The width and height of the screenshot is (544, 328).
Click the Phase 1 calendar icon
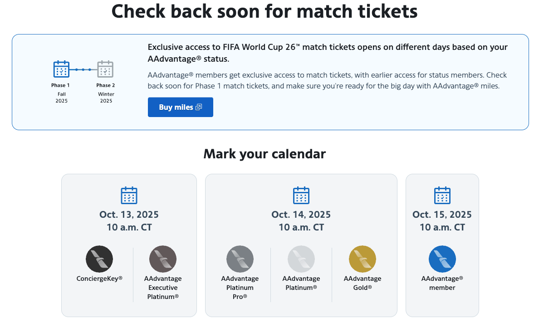pyautogui.click(x=61, y=69)
